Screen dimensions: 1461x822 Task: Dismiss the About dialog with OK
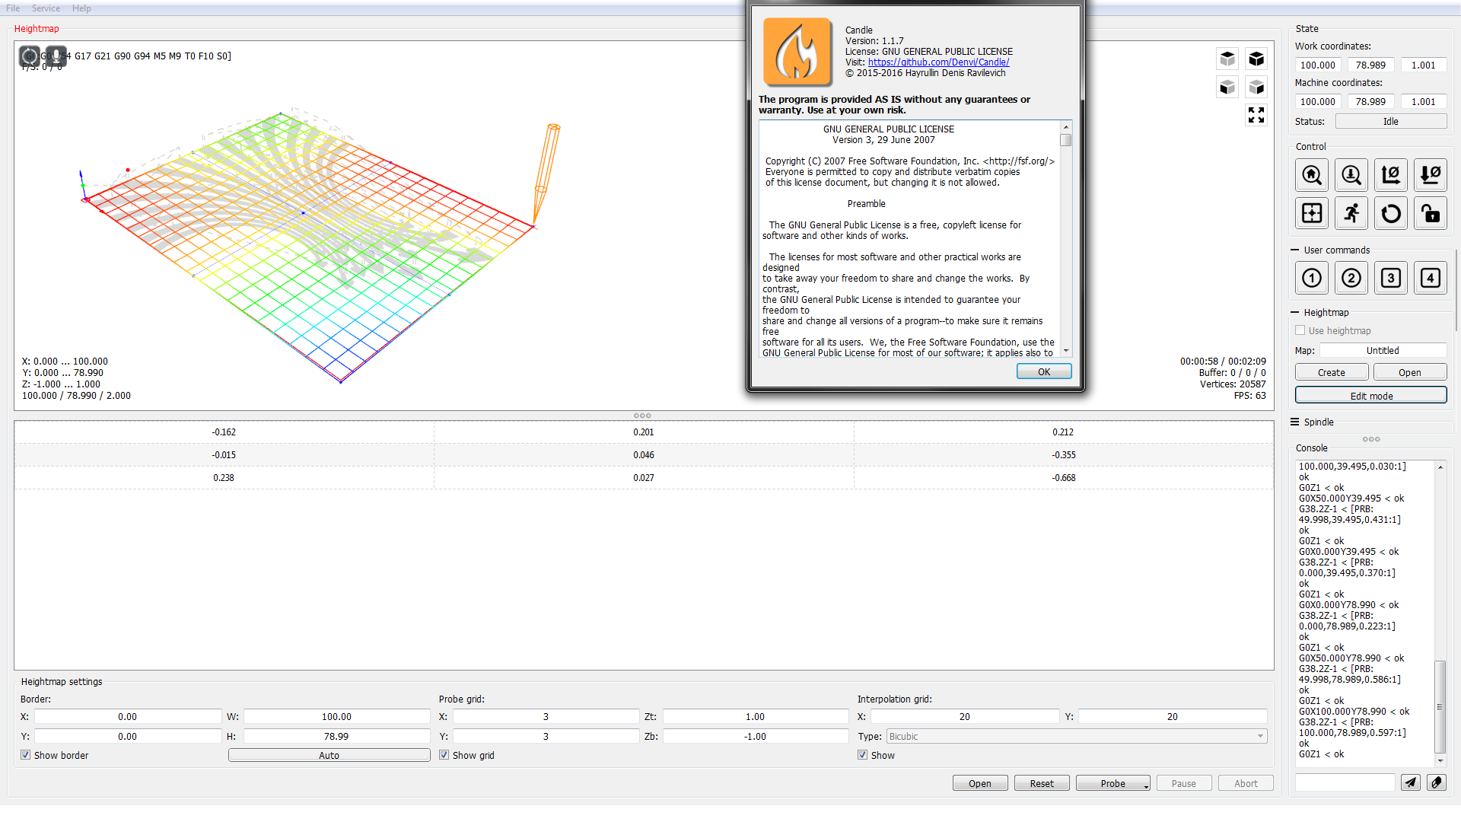pos(1044,371)
